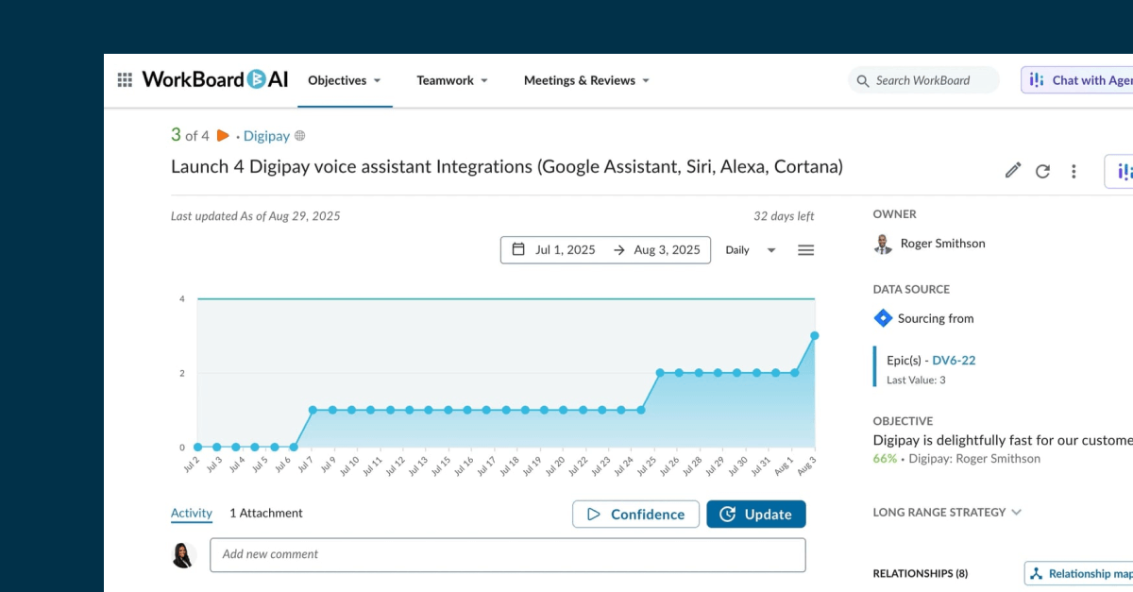Open the DV6-22 epic link

click(x=954, y=360)
